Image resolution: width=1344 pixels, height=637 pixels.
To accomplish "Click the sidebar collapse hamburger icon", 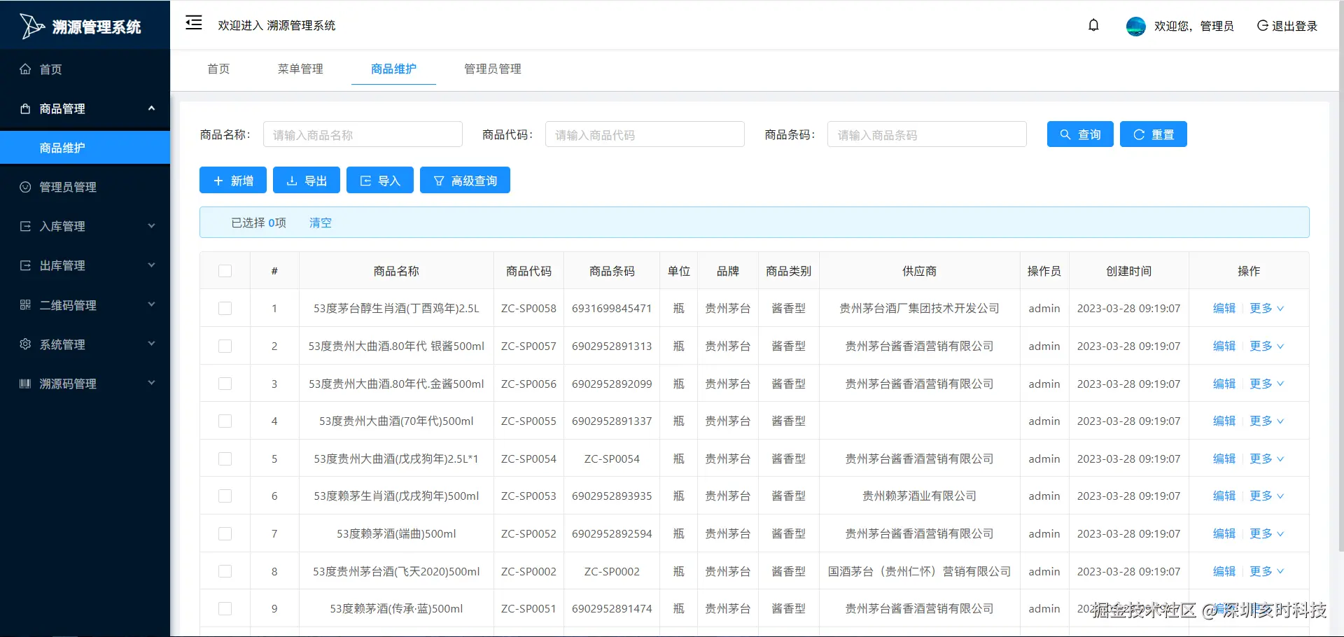I will coord(194,23).
